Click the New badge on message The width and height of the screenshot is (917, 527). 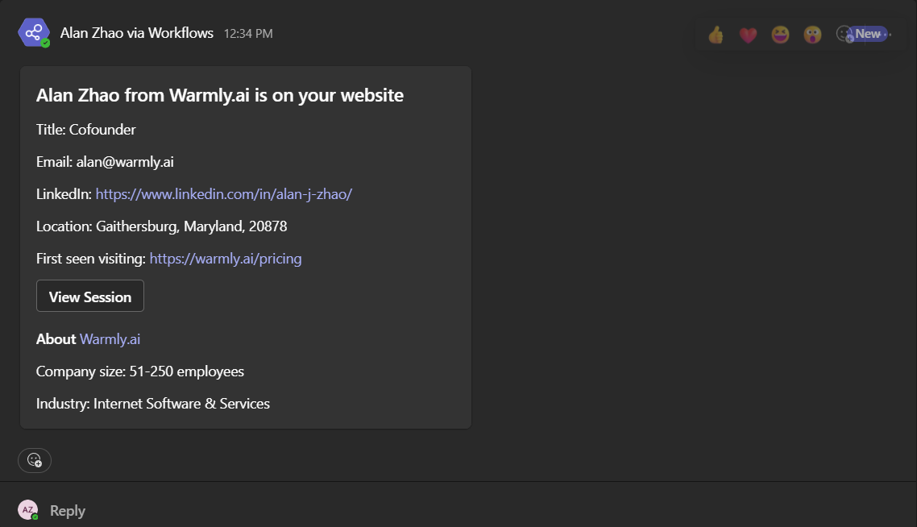(868, 34)
